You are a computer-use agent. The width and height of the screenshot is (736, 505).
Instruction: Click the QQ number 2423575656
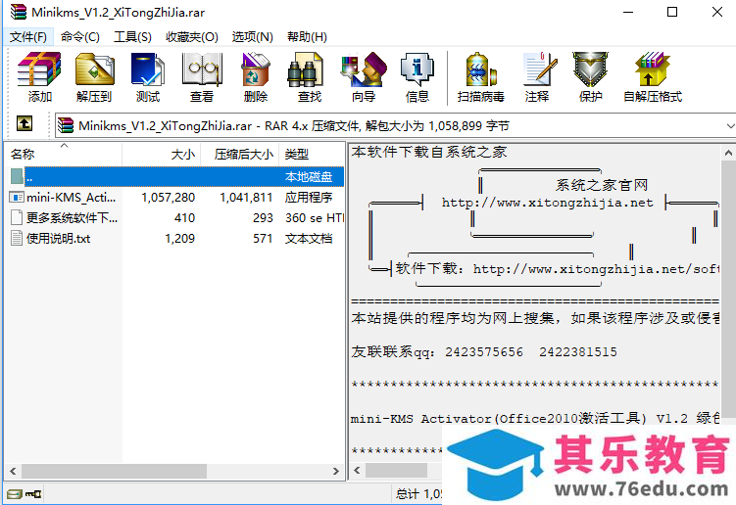coord(484,351)
